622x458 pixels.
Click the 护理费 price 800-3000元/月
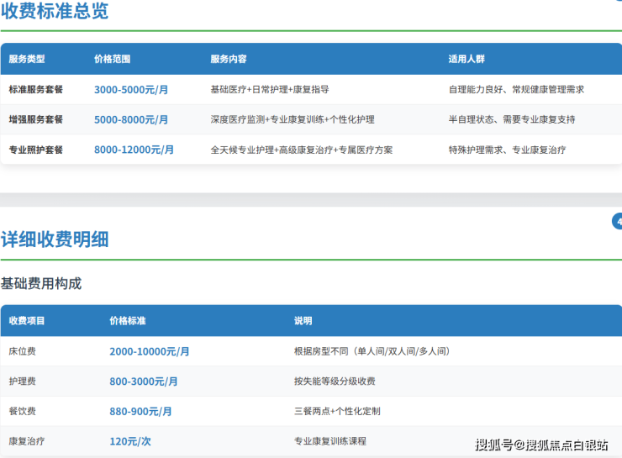click(143, 382)
